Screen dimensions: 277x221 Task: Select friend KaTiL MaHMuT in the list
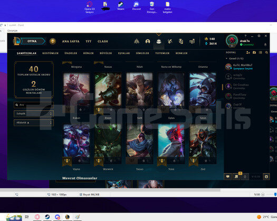click(x=246, y=67)
